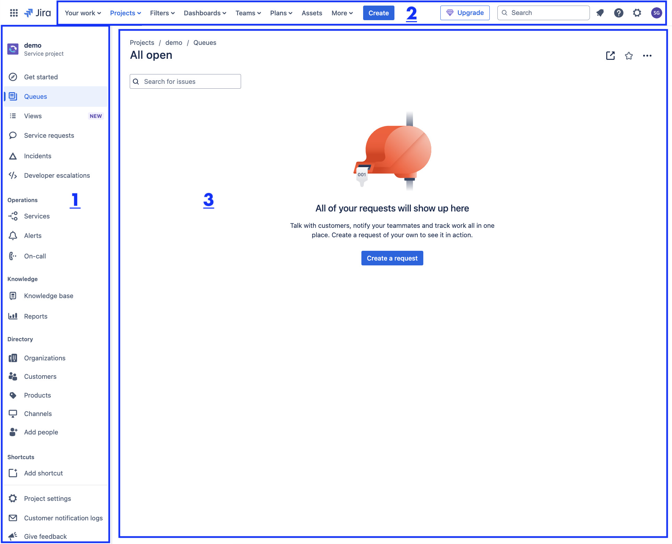Open Queues breadcrumb link
Image resolution: width=672 pixels, height=544 pixels.
pos(205,42)
